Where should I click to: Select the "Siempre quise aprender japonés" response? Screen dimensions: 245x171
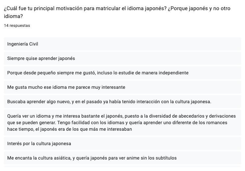click(x=41, y=58)
